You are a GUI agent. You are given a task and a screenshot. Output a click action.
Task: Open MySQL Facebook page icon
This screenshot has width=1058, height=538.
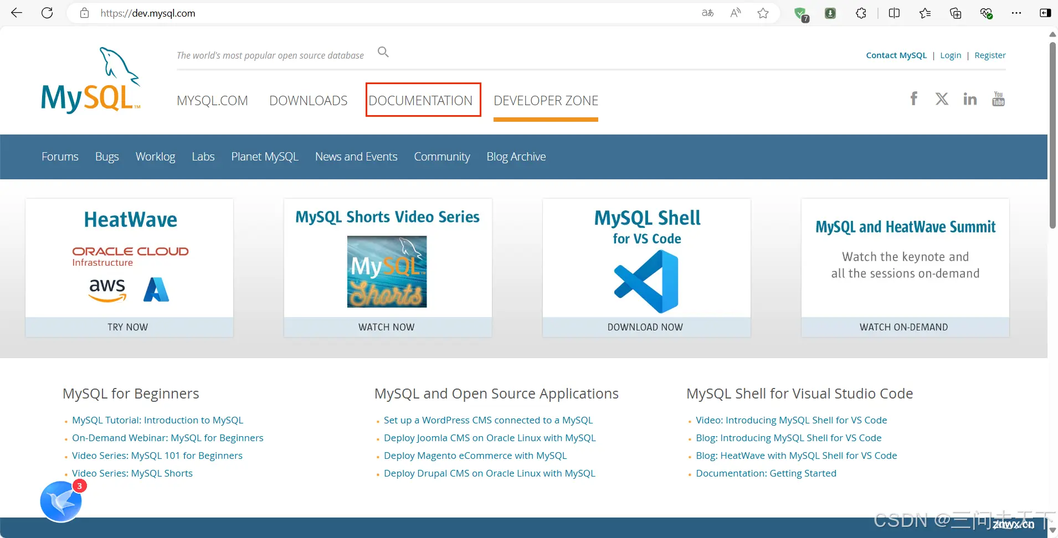[x=914, y=99]
